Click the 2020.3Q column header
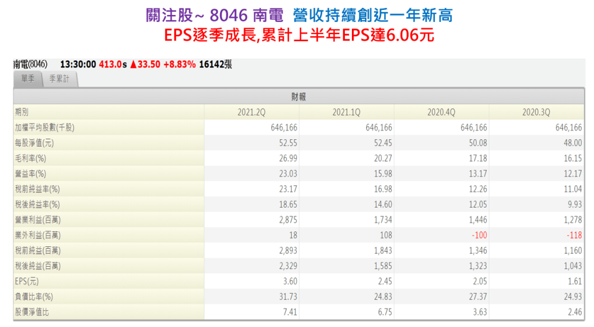This screenshot has width=594, height=327. pos(537,112)
